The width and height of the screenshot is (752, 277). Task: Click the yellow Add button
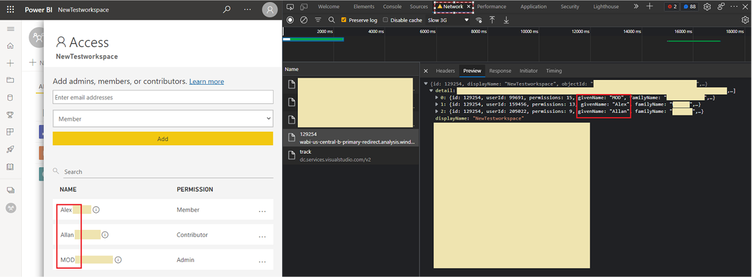[163, 139]
